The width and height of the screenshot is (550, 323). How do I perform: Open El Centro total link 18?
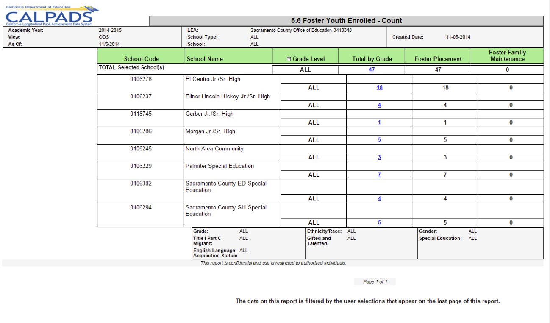[379, 88]
